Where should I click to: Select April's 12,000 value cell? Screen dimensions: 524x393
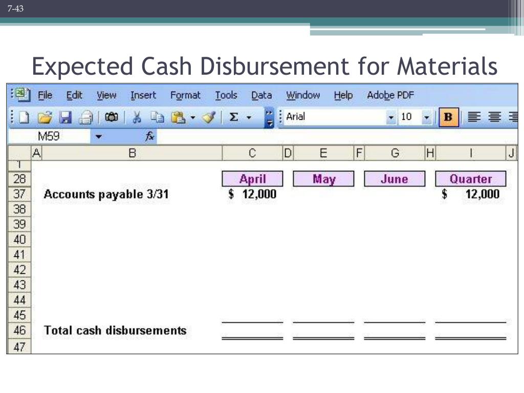click(x=252, y=194)
